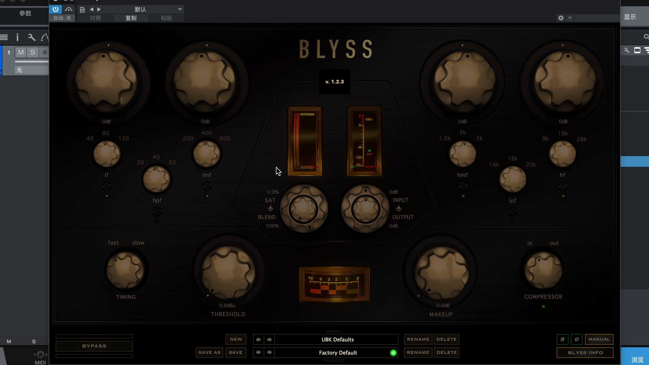Toggle the hpf filter enable switch
This screenshot has height=365, width=649.
[157, 212]
